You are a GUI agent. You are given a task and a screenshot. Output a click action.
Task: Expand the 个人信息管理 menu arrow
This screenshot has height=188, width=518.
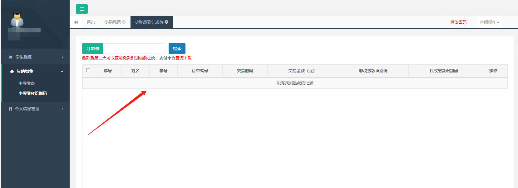(63, 109)
